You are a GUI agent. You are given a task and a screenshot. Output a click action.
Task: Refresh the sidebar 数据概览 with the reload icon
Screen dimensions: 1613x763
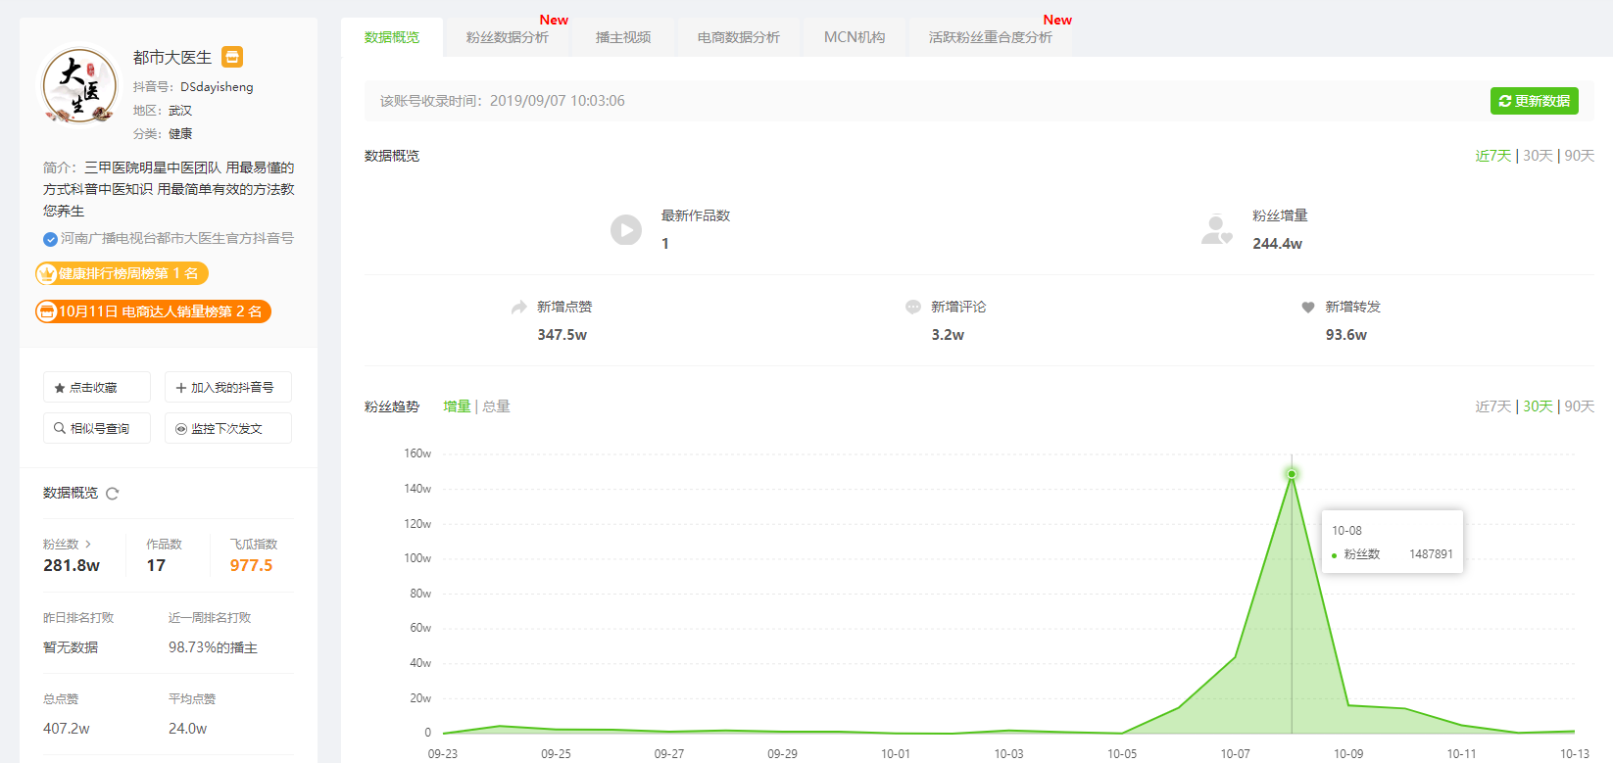pos(113,494)
